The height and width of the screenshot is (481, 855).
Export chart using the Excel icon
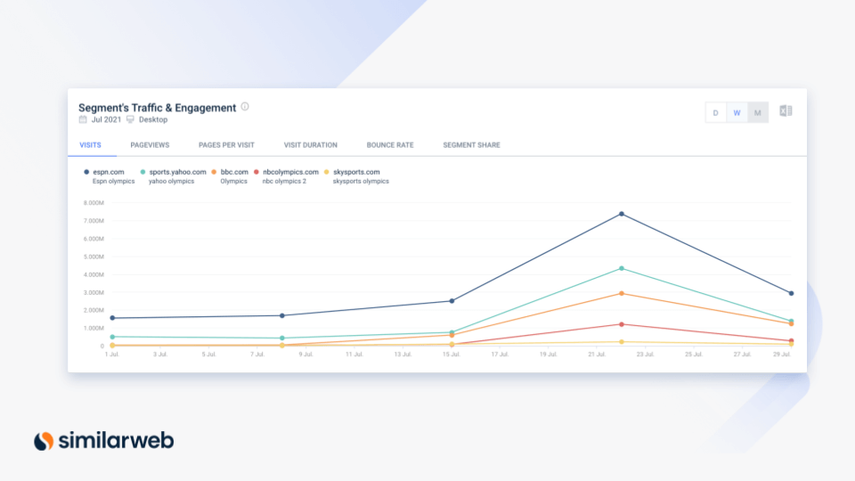[x=786, y=111]
